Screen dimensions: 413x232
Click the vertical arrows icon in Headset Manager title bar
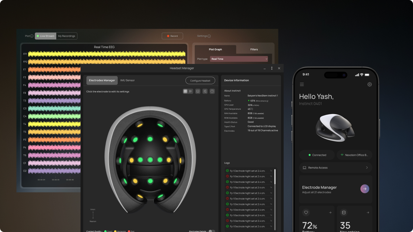[x=272, y=68]
